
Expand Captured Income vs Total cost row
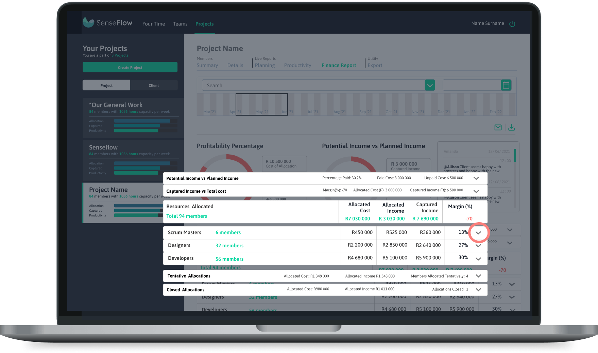[476, 191]
